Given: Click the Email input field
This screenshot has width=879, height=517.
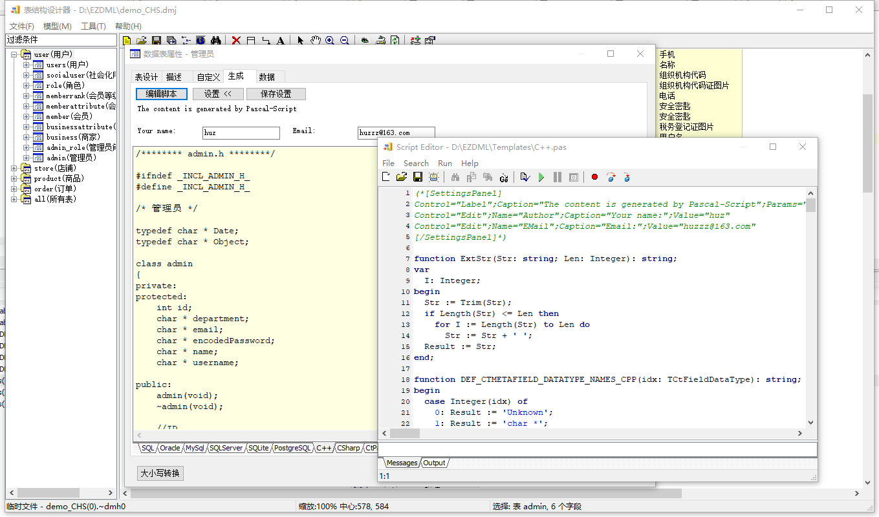Looking at the screenshot, I should pos(396,132).
